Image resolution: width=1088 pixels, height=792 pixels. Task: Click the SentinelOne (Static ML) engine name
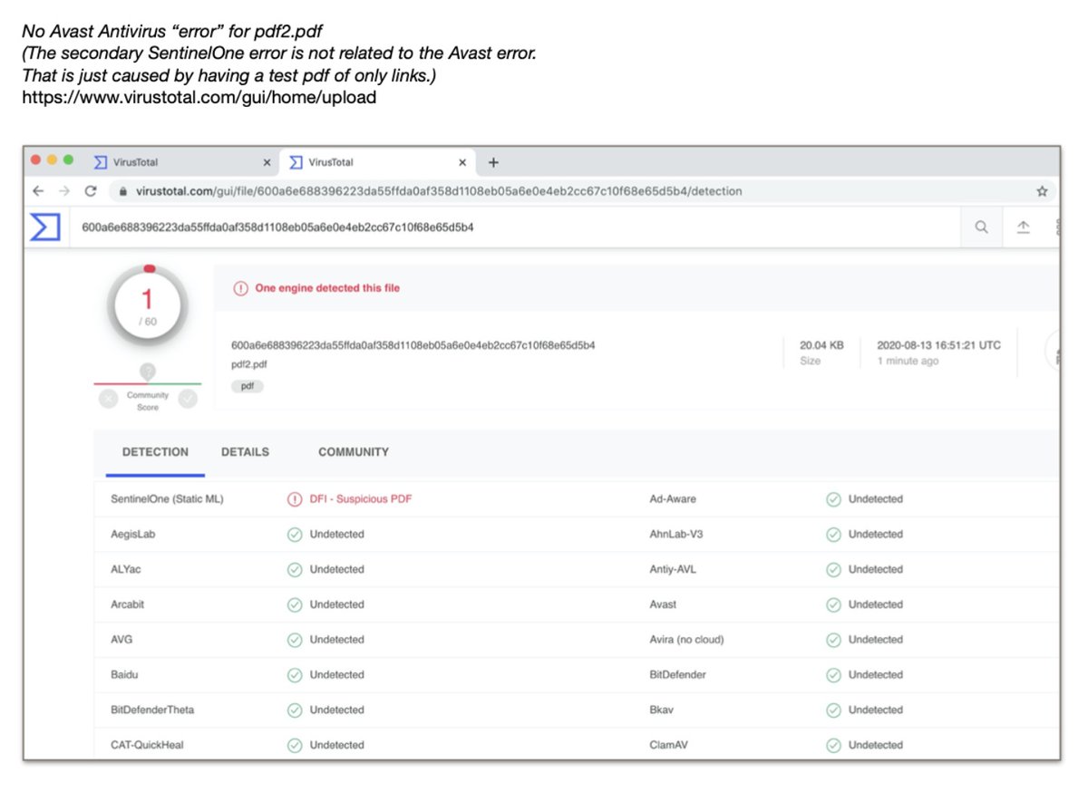[167, 499]
